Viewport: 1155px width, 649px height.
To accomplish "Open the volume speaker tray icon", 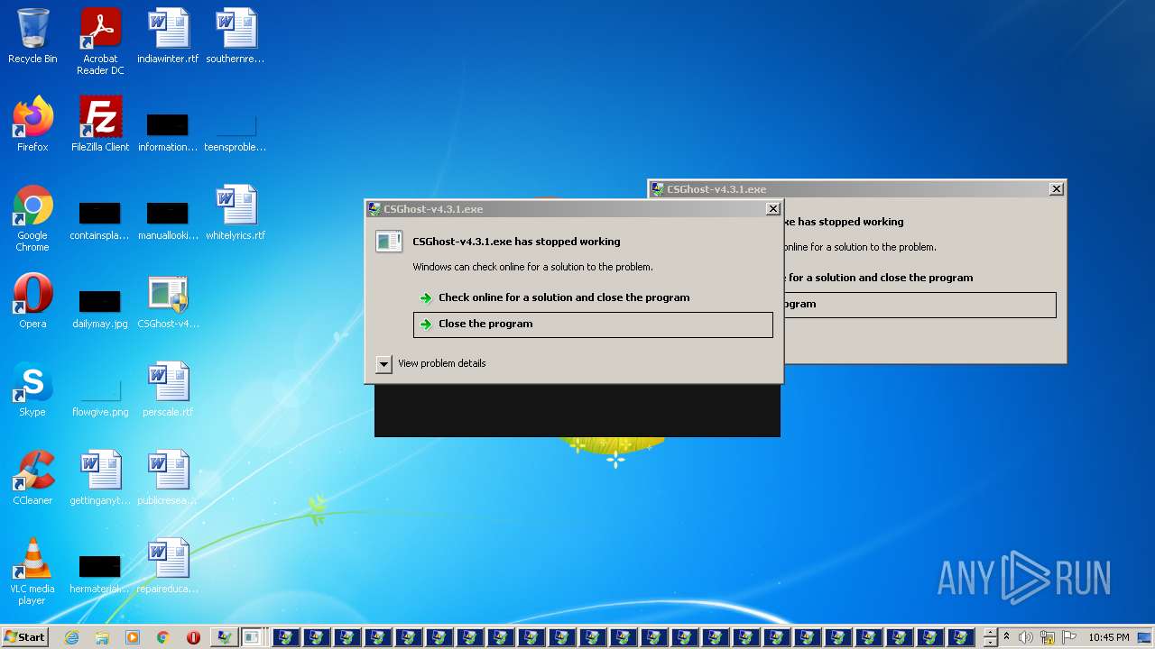I will [x=1027, y=637].
